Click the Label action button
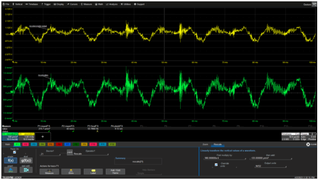 pos(93,171)
